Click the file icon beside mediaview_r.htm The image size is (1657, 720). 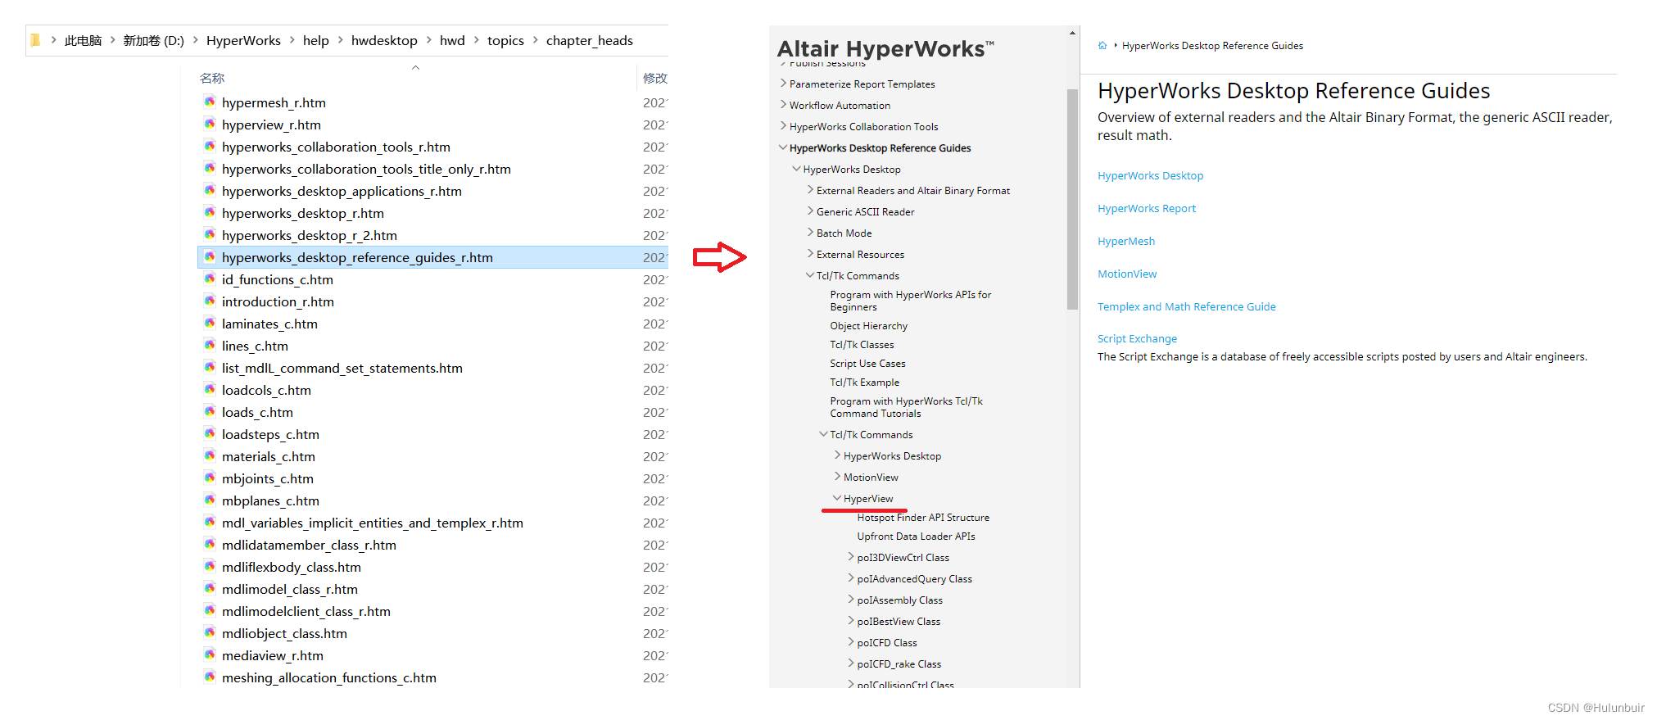[210, 655]
